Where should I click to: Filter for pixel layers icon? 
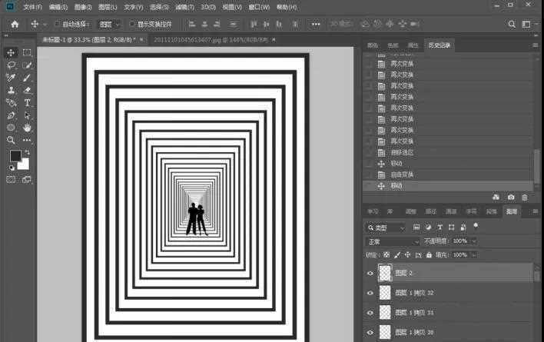pyautogui.click(x=416, y=227)
